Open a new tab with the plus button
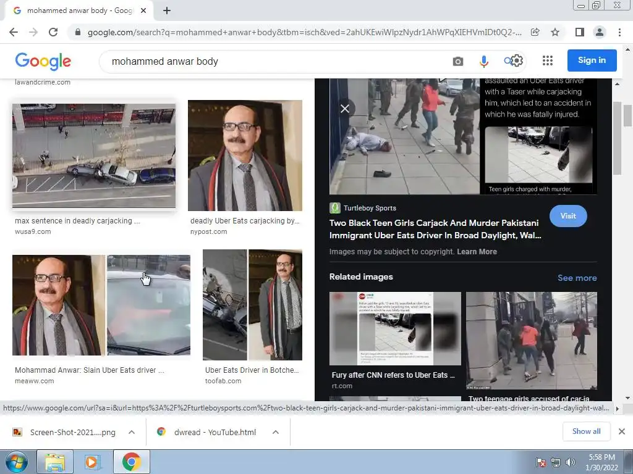 (x=167, y=11)
